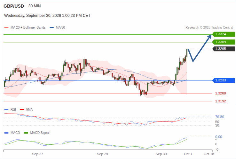Click the 30 MIN timeframe label
Screen dimensions: 236x159
[x=35, y=6]
